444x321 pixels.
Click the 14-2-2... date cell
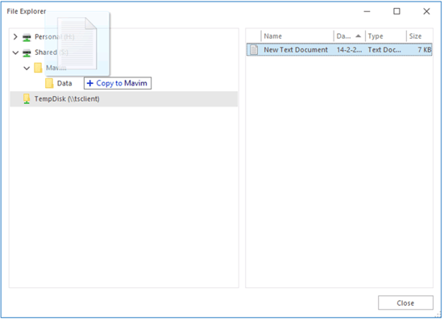[x=349, y=50]
